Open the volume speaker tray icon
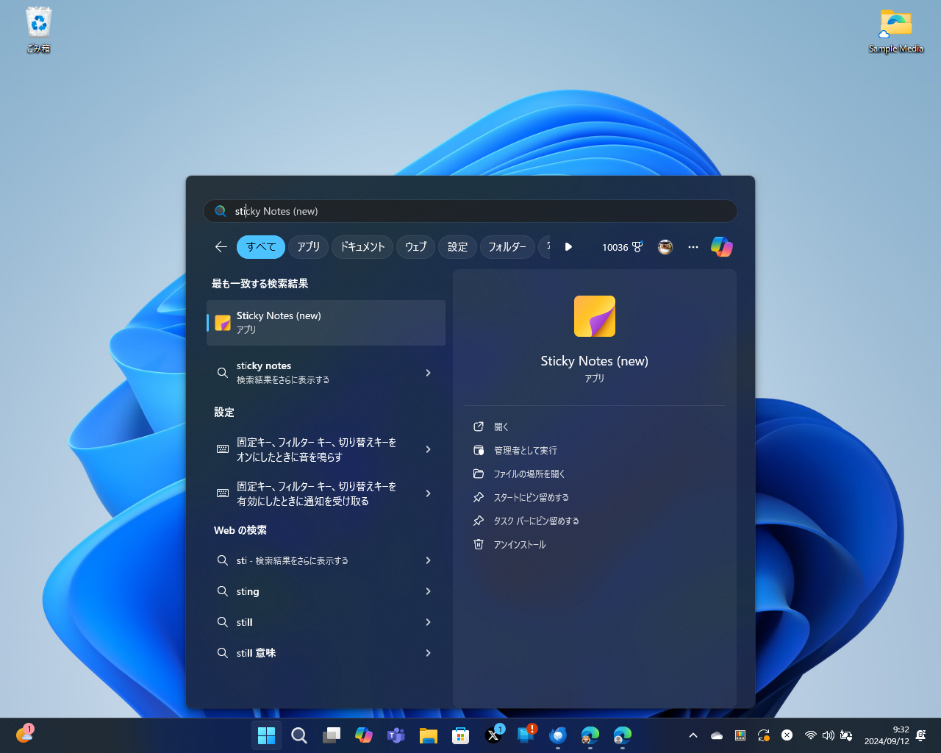The height and width of the screenshot is (753, 941). click(x=829, y=735)
